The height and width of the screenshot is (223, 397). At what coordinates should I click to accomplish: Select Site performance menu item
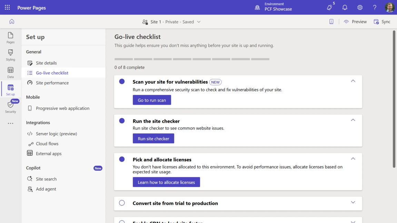tap(63, 83)
